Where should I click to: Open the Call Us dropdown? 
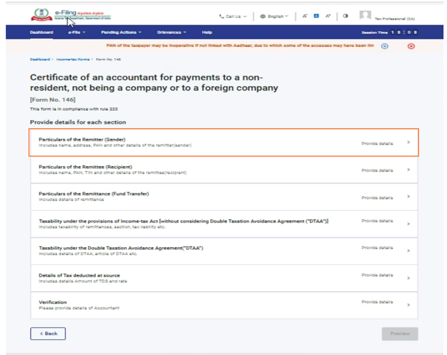(233, 16)
